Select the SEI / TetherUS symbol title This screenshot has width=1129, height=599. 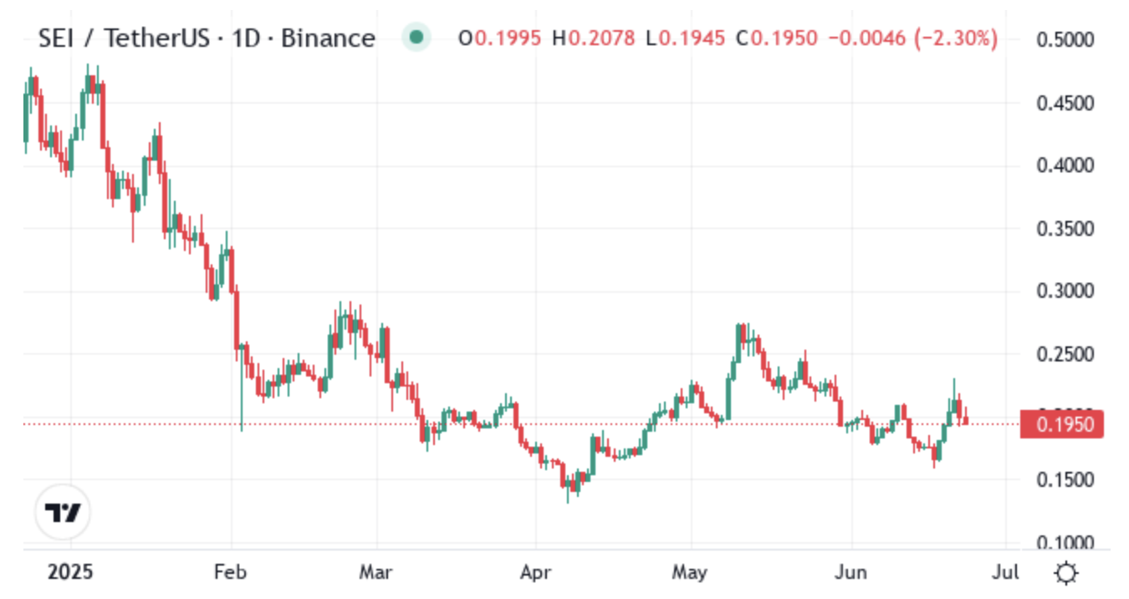(x=207, y=38)
